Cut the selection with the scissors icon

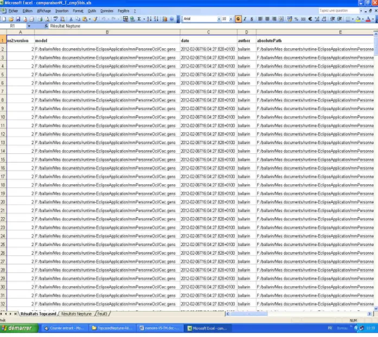(x=71, y=19)
